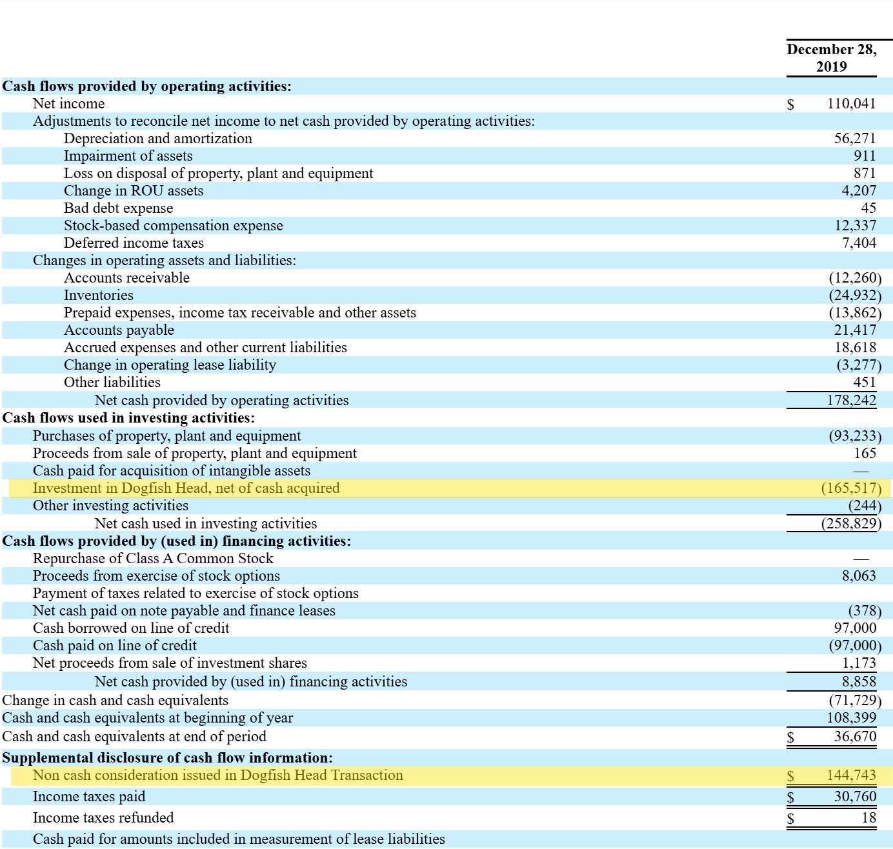Select Stock-based compensation expense line
The width and height of the screenshot is (893, 849).
(446, 226)
